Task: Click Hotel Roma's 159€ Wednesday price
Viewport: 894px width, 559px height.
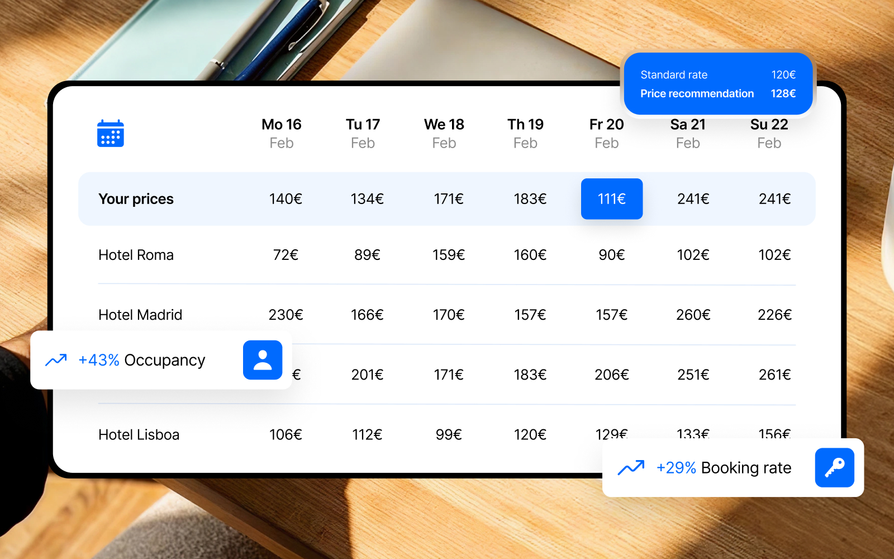Action: click(x=449, y=255)
